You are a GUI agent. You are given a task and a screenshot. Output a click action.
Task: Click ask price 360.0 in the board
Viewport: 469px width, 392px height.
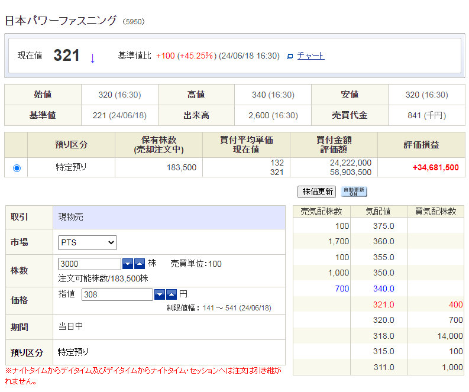click(383, 241)
